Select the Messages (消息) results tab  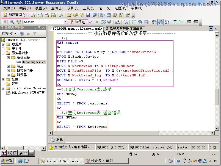[57, 140]
